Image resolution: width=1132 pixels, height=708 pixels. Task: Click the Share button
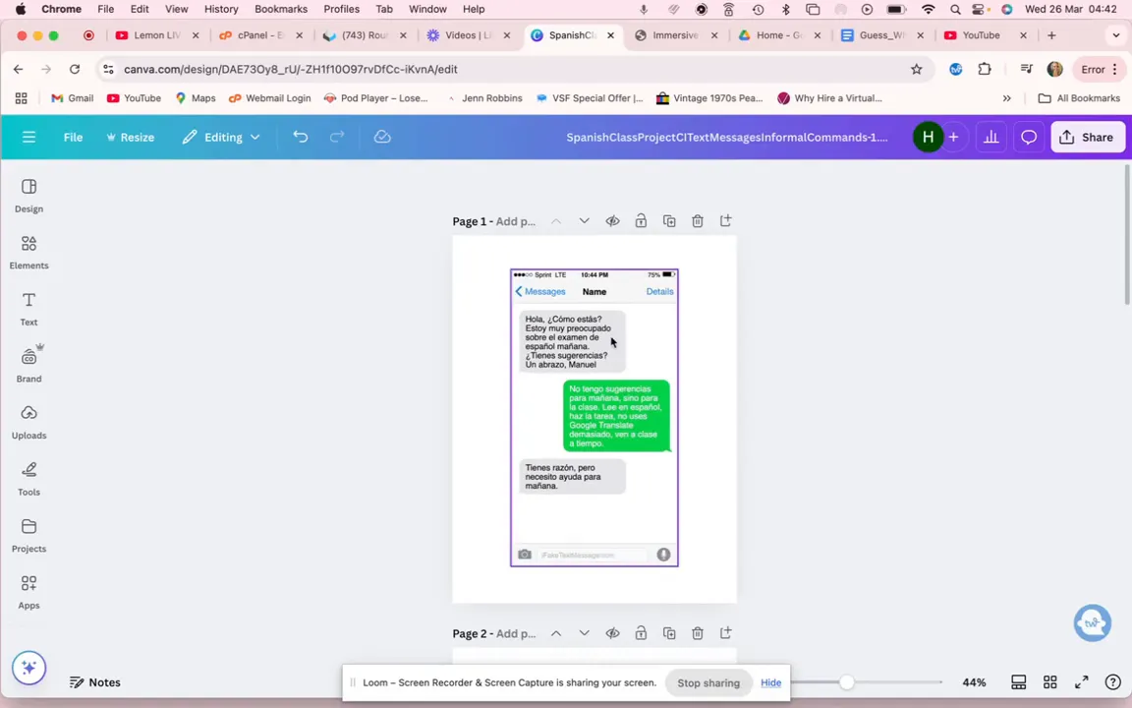(1087, 138)
